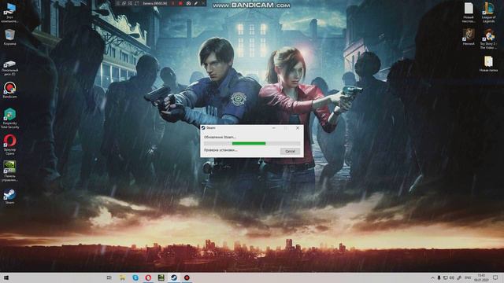This screenshot has width=504, height=283.
Task: Select the Bandicam rectangle capture mode icon
Action: [x=136, y=3]
